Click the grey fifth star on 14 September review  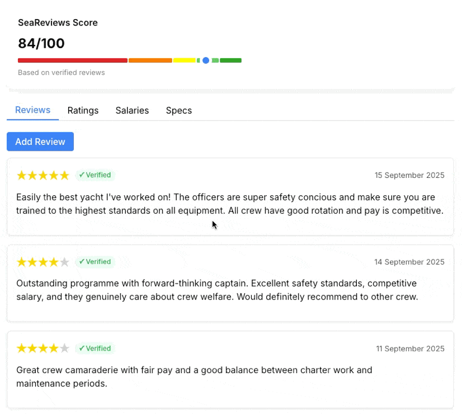coord(65,262)
